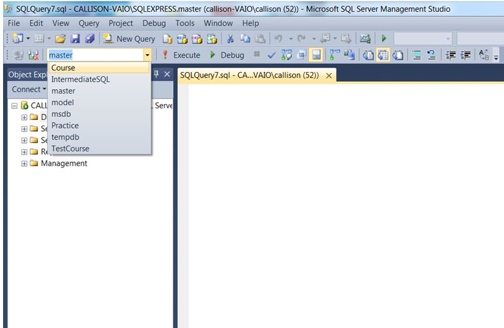Click Include Actual Execution Plan icon
504x328 pixels.
coord(335,55)
